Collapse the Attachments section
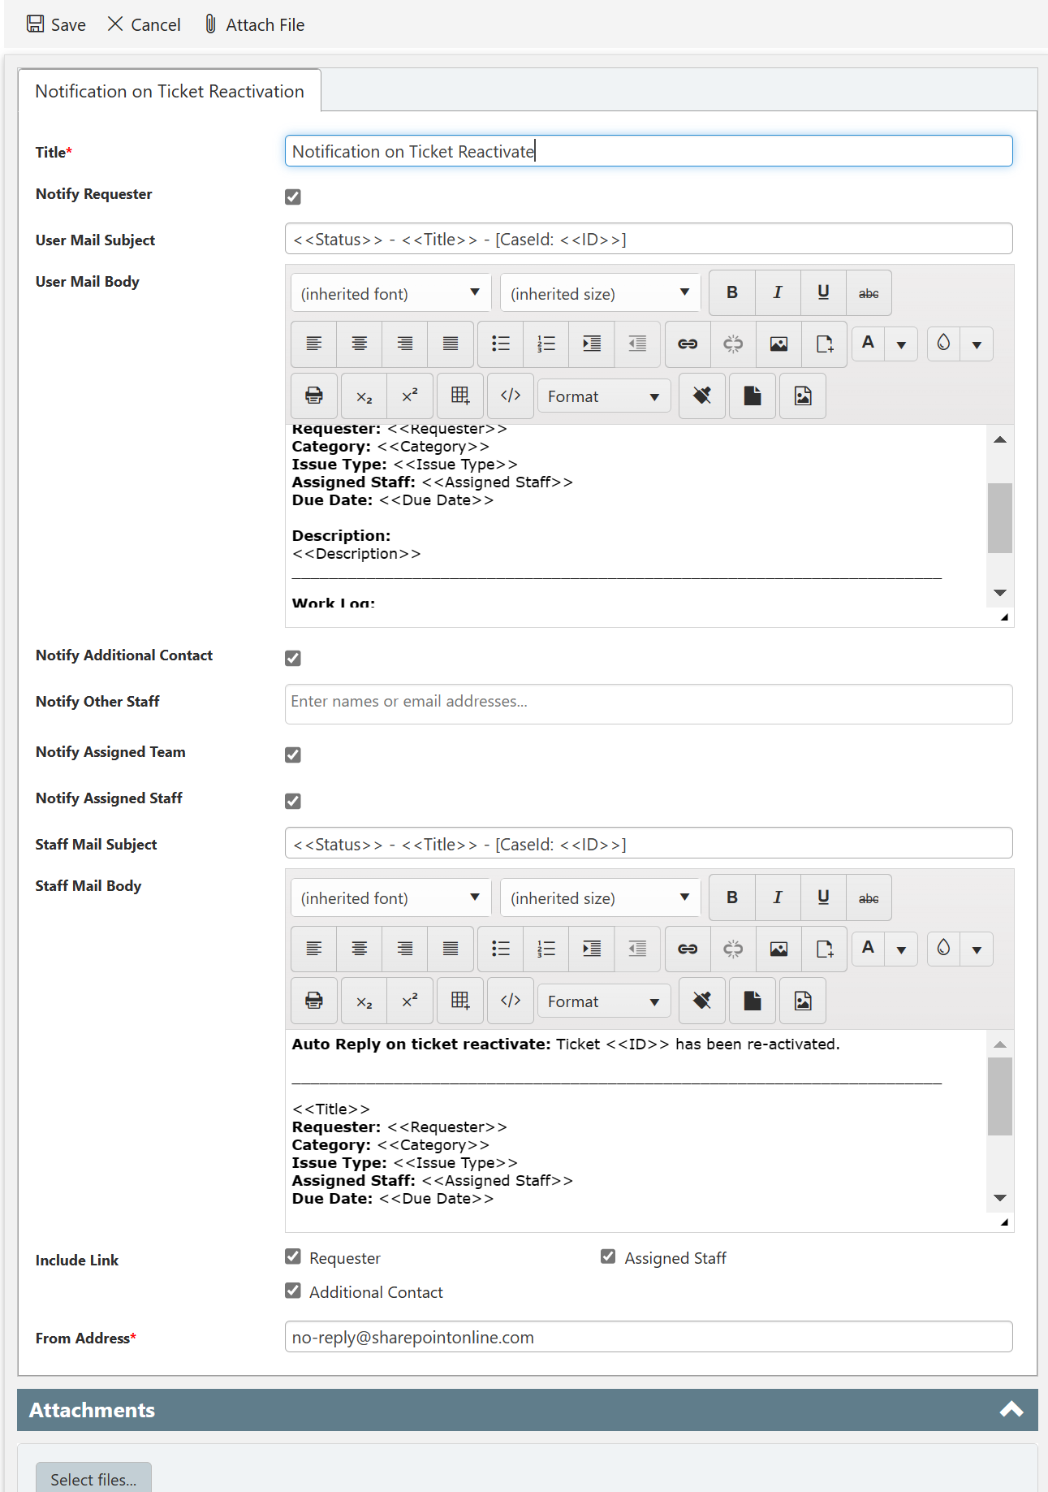The height and width of the screenshot is (1492, 1048). [x=1011, y=1410]
